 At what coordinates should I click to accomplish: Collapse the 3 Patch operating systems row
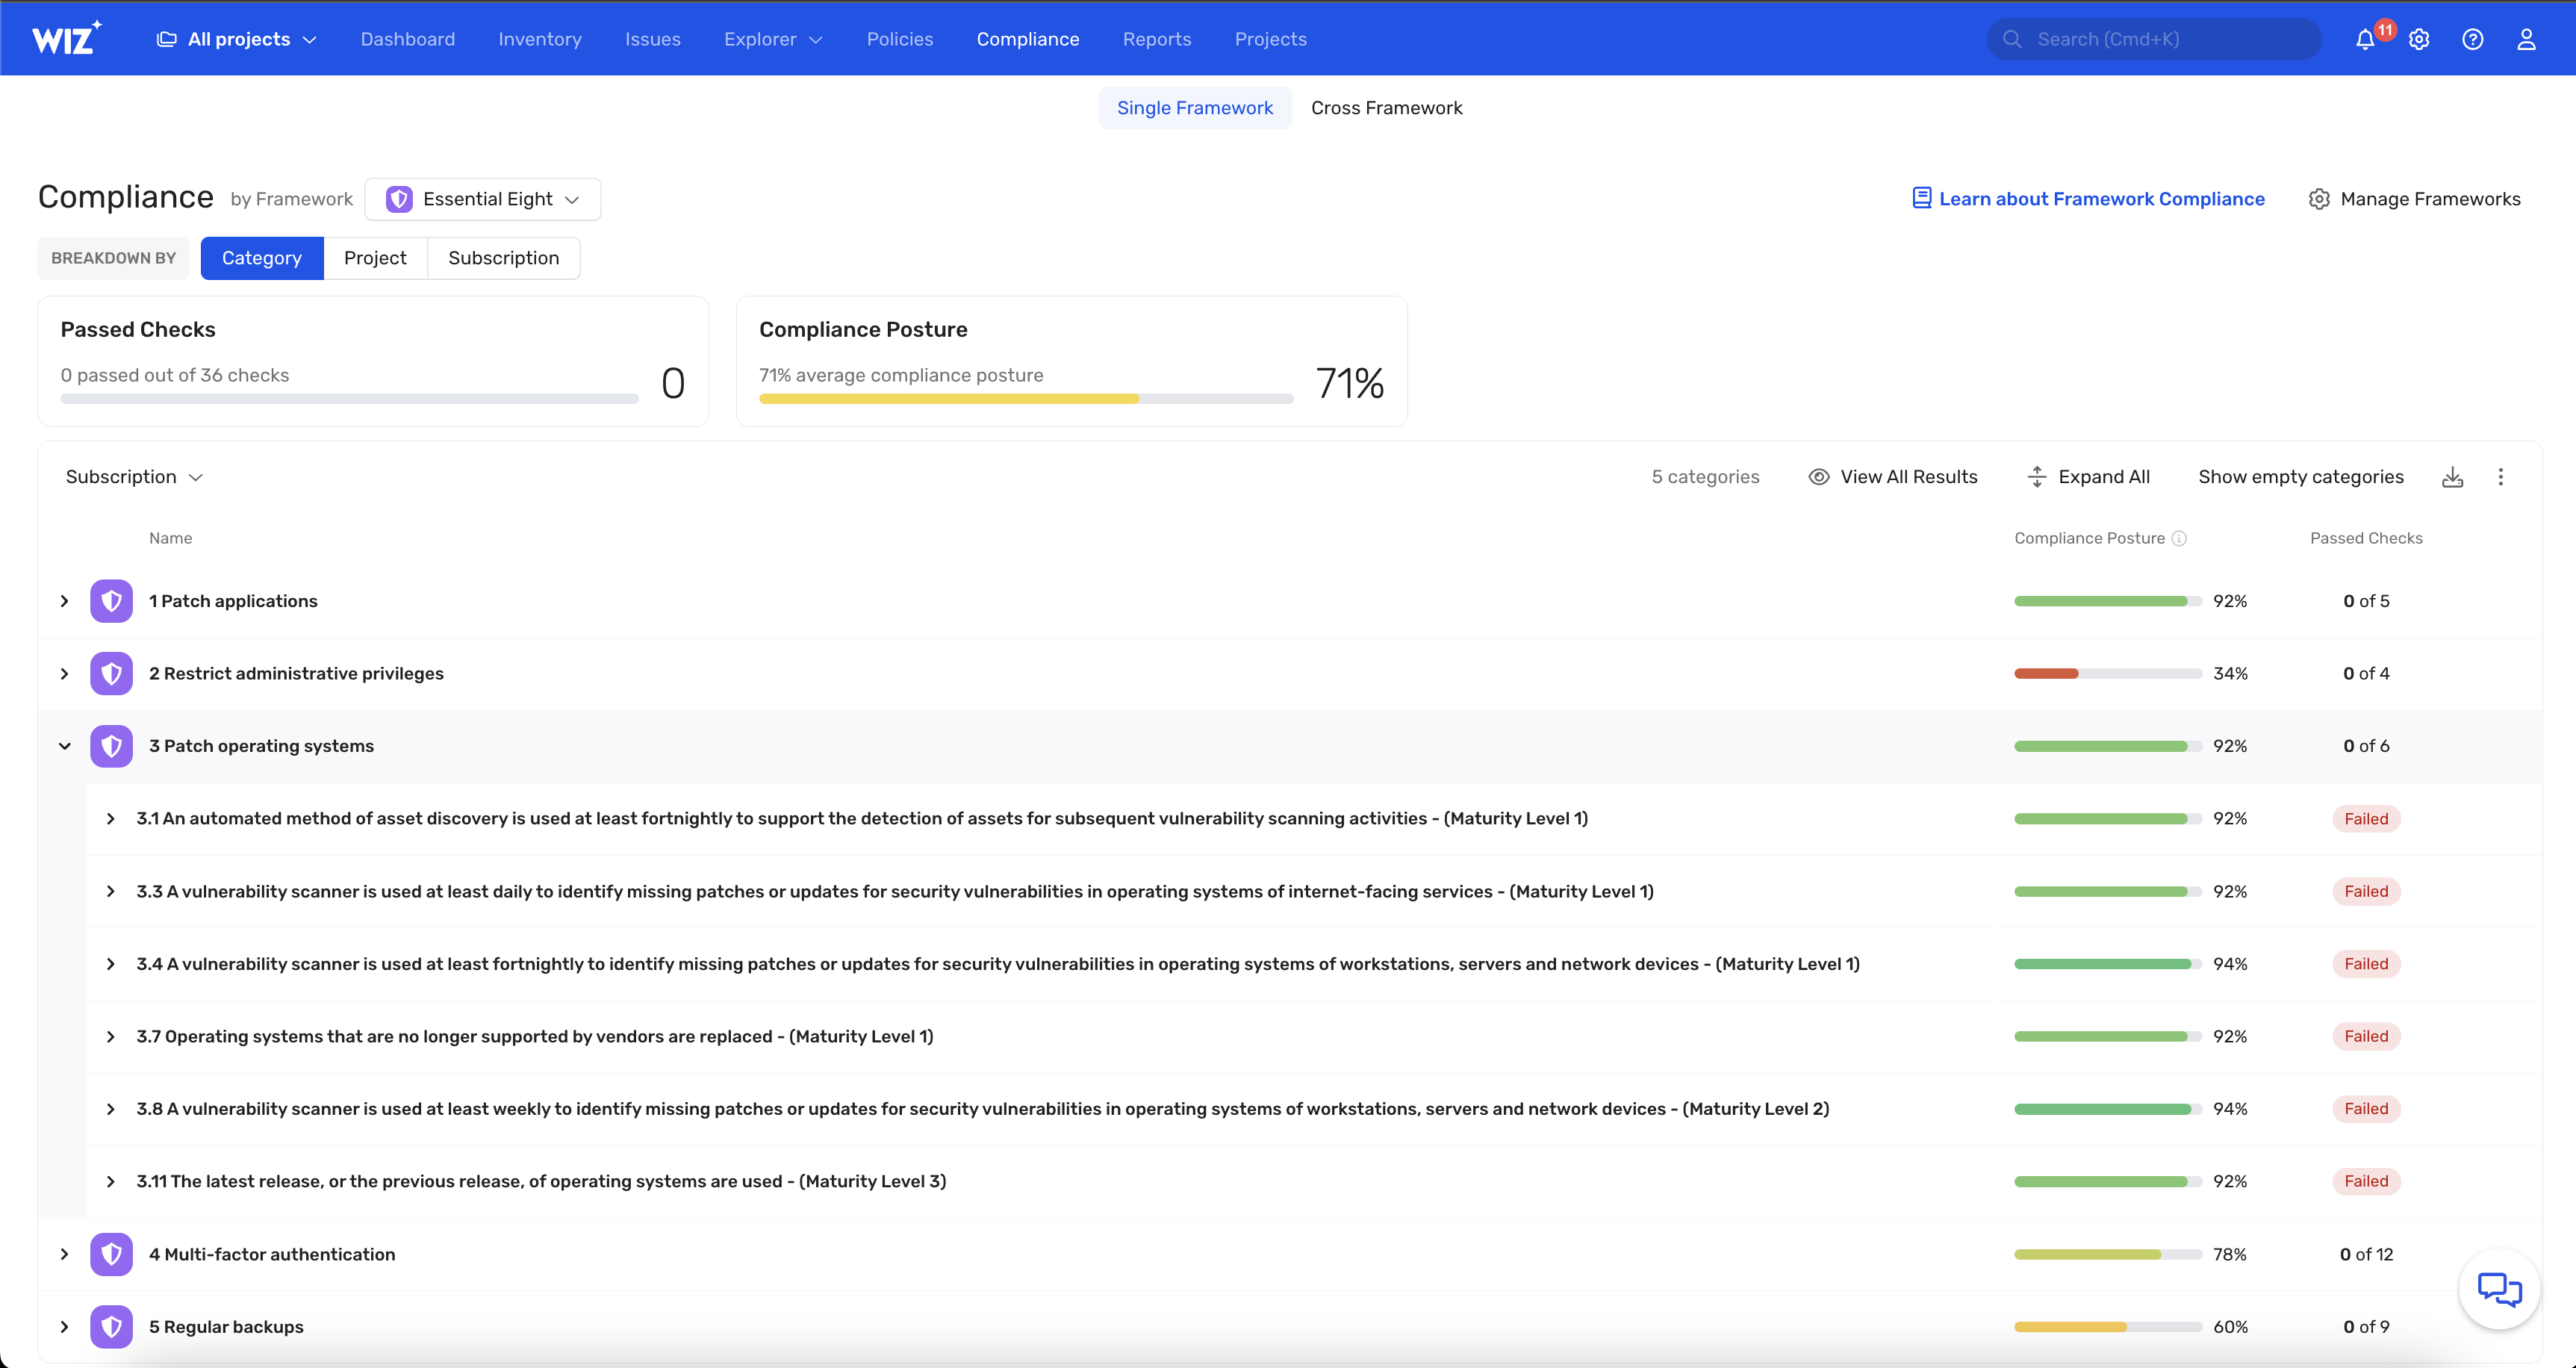click(x=65, y=746)
